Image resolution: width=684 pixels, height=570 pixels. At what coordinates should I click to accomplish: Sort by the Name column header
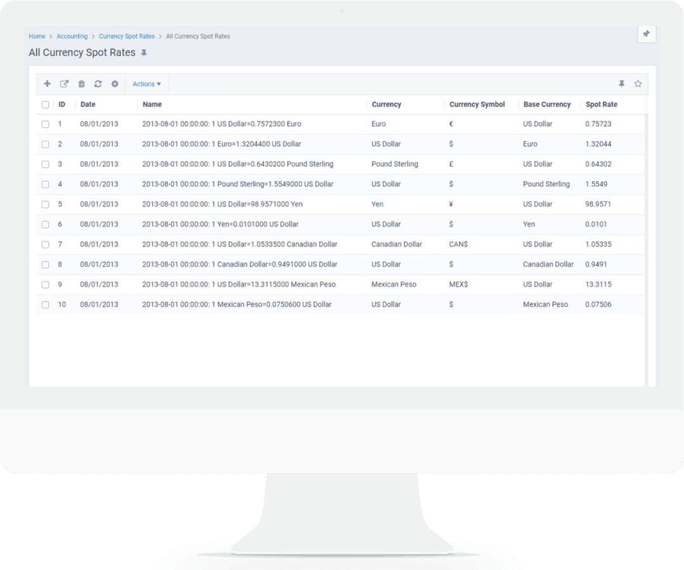(152, 104)
